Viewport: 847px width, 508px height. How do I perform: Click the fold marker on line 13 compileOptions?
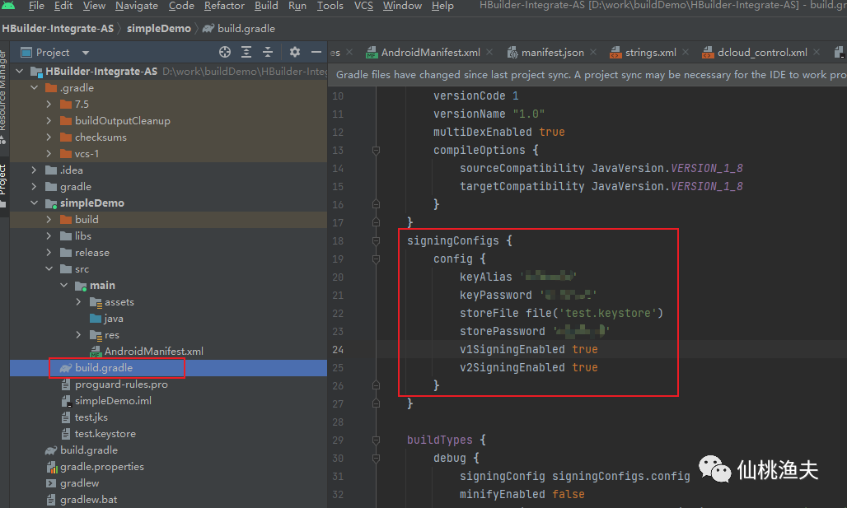click(x=376, y=150)
